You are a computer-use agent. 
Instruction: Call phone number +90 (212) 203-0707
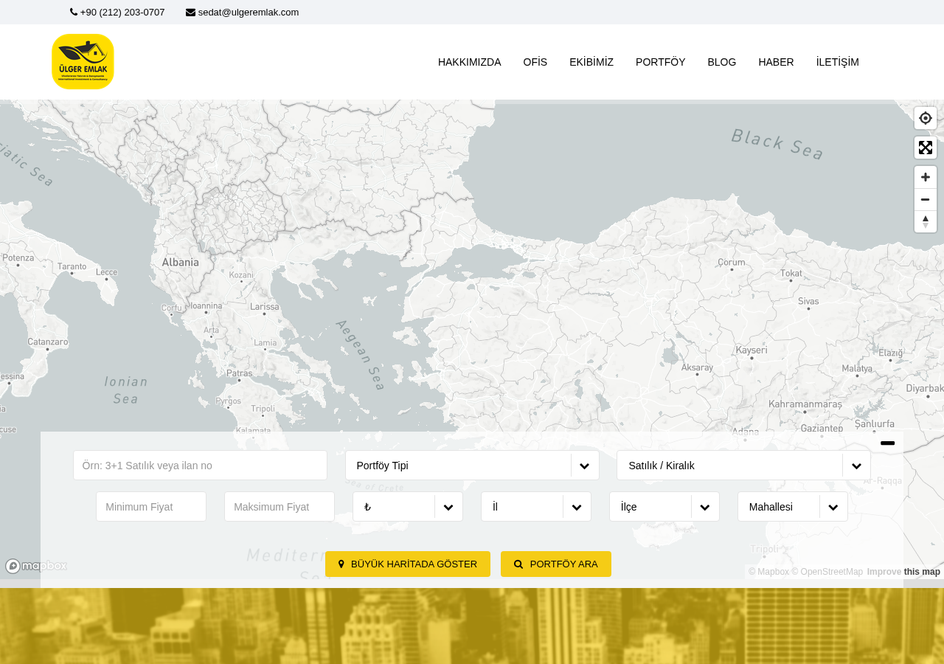pyautogui.click(x=117, y=12)
